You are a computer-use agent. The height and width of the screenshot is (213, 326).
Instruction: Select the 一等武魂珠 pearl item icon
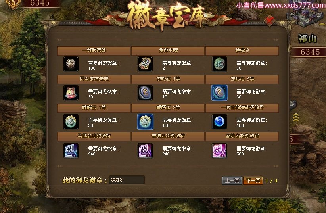[71, 64]
